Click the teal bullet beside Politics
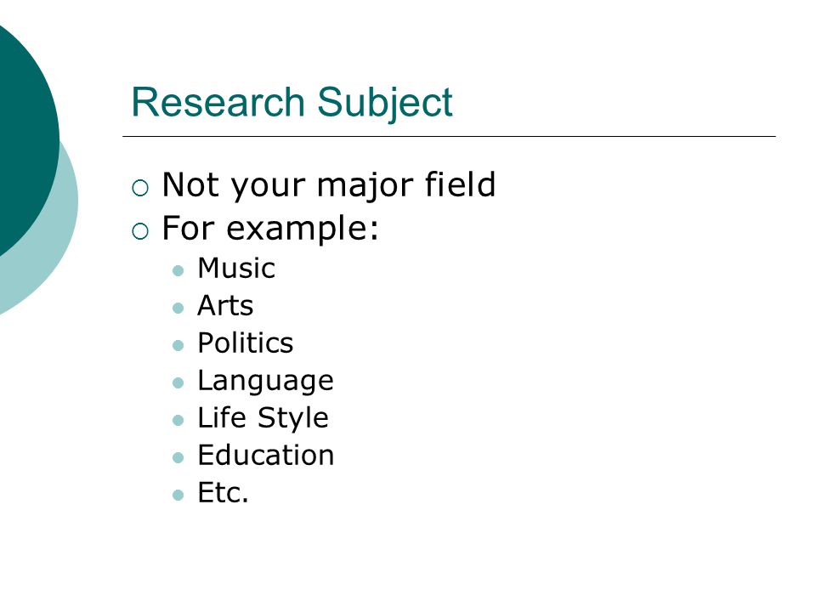Screen dimensions: 816x612 178,346
